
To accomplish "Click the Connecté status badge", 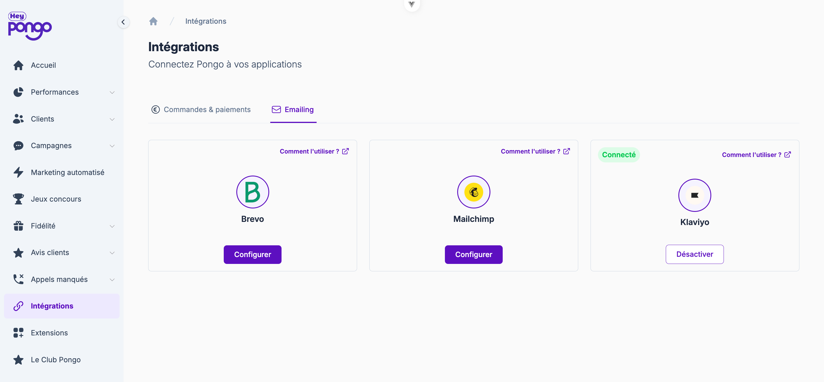I will (x=618, y=155).
